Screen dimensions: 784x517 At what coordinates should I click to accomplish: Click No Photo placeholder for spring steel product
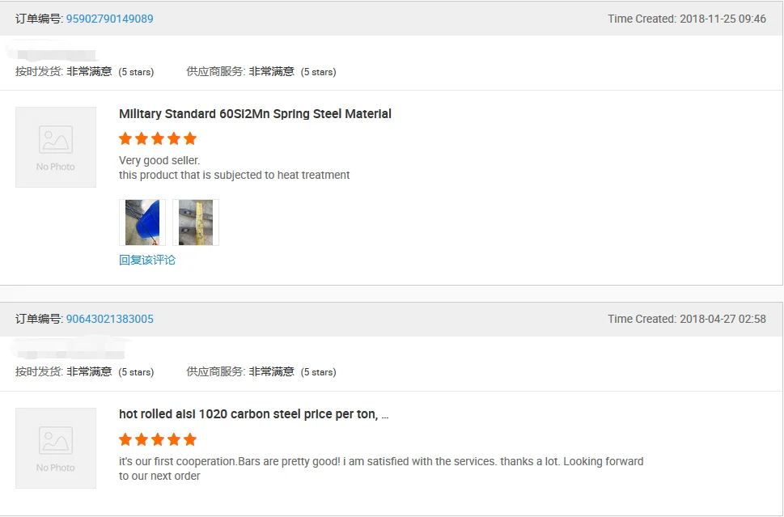[x=56, y=147]
